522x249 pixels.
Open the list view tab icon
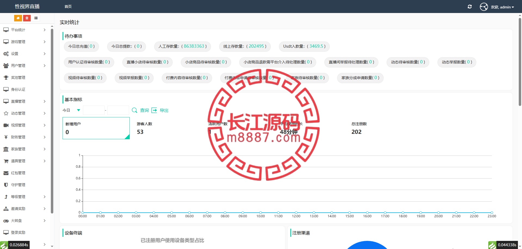click(x=36, y=18)
